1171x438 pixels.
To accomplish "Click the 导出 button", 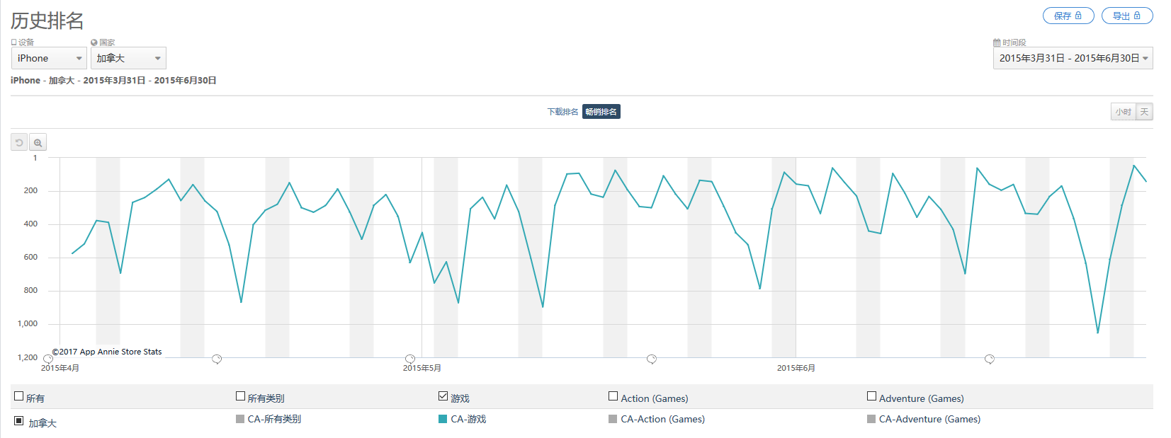I will click(x=1127, y=16).
